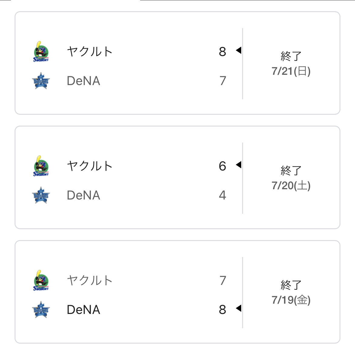
Task: Open ヤクルト team name in 7/21 game
Action: tap(90, 51)
